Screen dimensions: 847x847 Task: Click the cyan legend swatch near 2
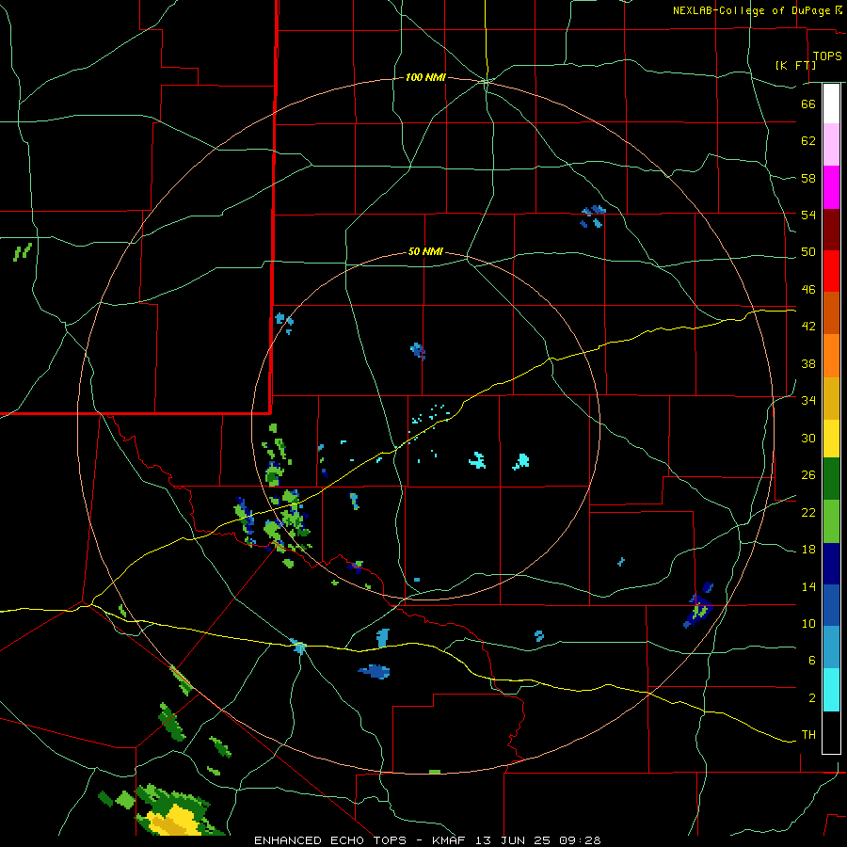tap(831, 690)
